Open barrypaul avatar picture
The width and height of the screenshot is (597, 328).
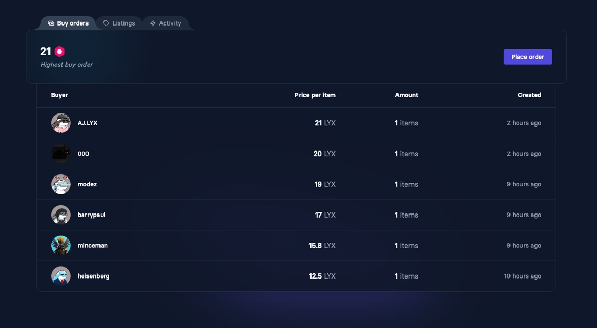(61, 215)
